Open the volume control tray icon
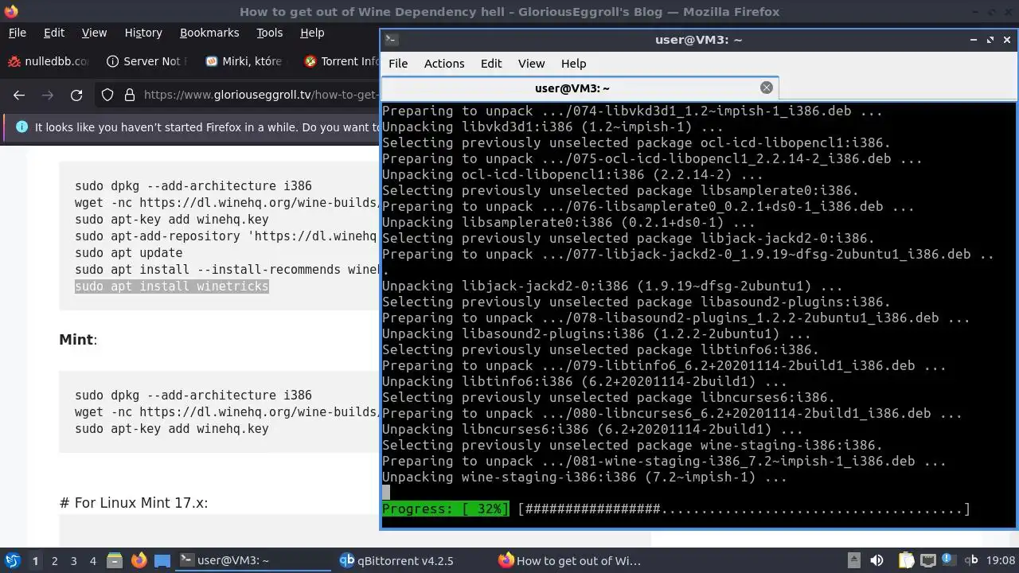Image resolution: width=1019 pixels, height=573 pixels. 876,560
